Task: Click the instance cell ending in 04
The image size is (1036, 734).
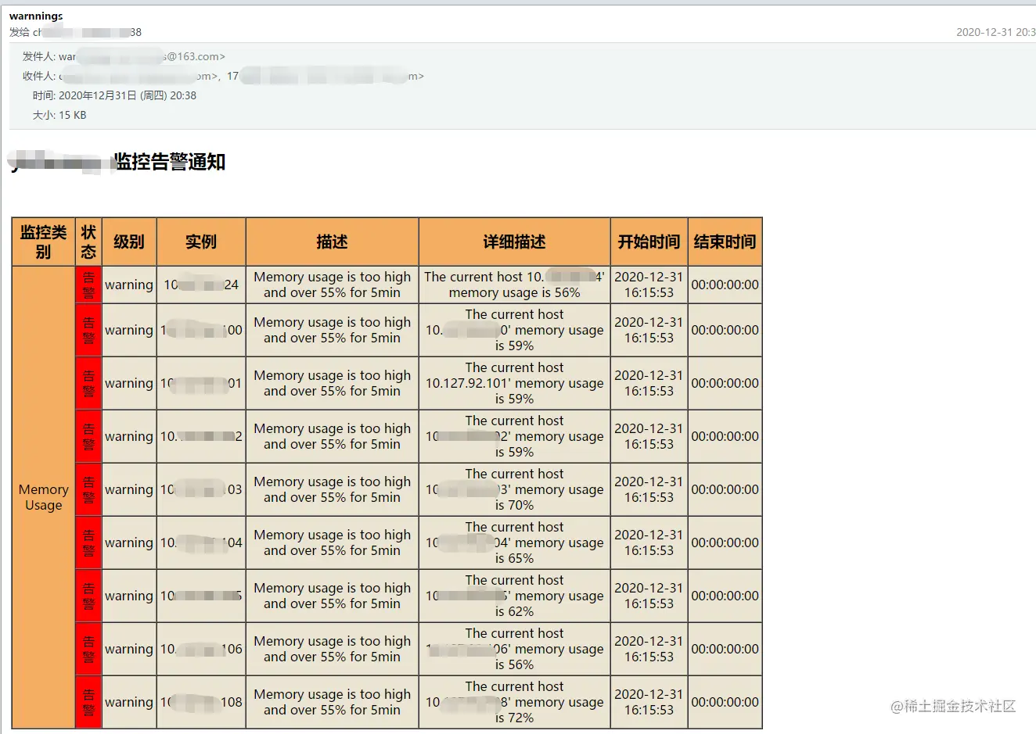Action: click(x=201, y=542)
